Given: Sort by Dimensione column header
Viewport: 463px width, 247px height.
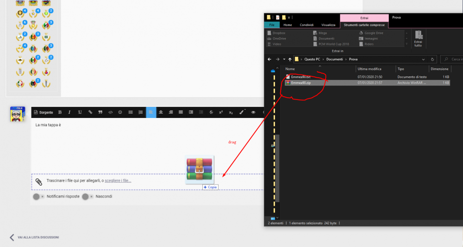Looking at the screenshot, I should 440,69.
